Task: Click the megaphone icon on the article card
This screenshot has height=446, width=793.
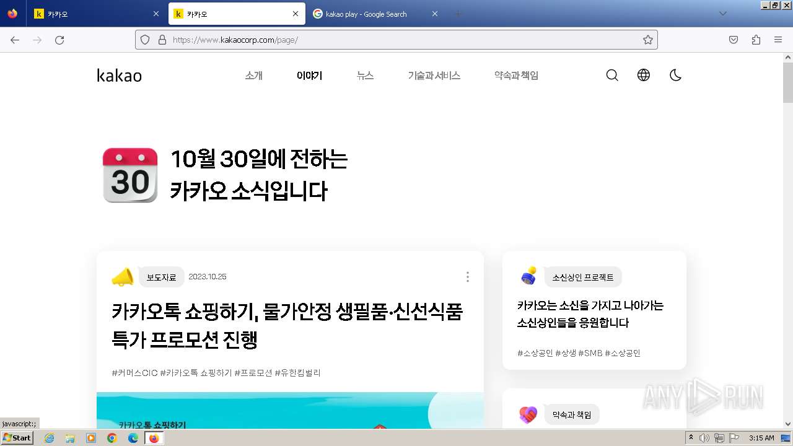Action: [123, 278]
